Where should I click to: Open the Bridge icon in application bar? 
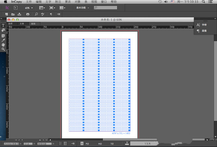point(16,7)
